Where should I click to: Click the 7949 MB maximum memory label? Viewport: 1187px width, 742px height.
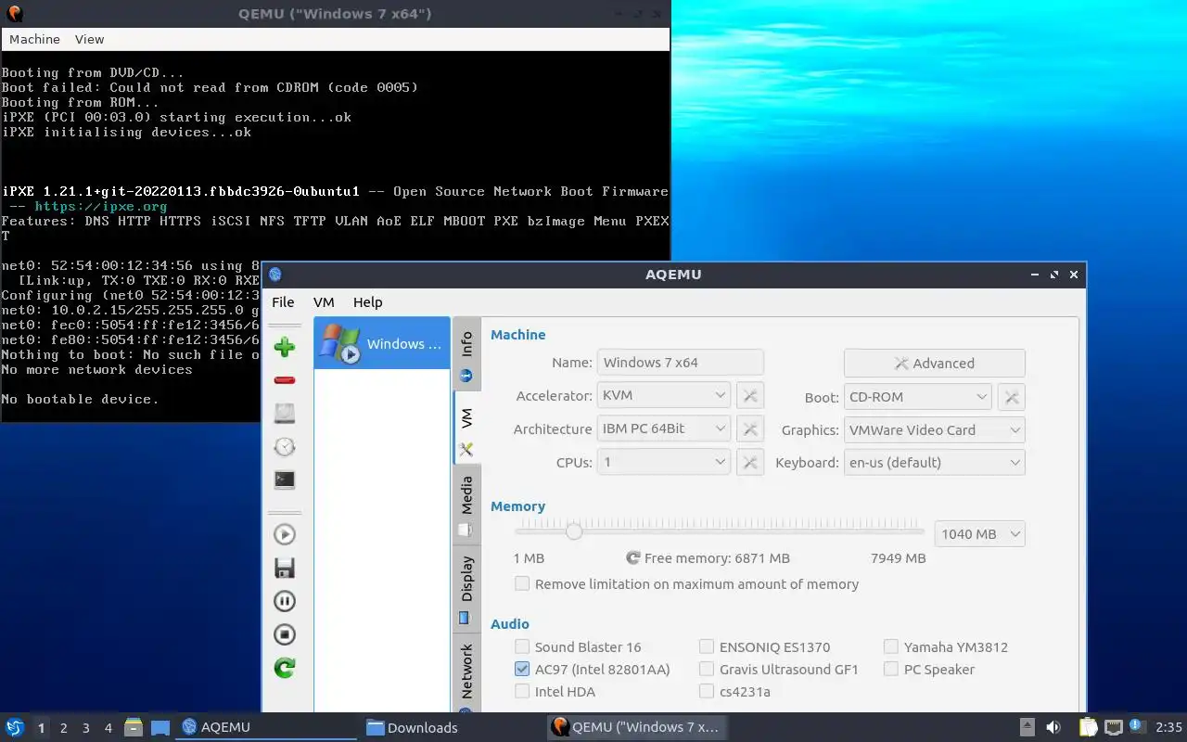[x=899, y=558]
